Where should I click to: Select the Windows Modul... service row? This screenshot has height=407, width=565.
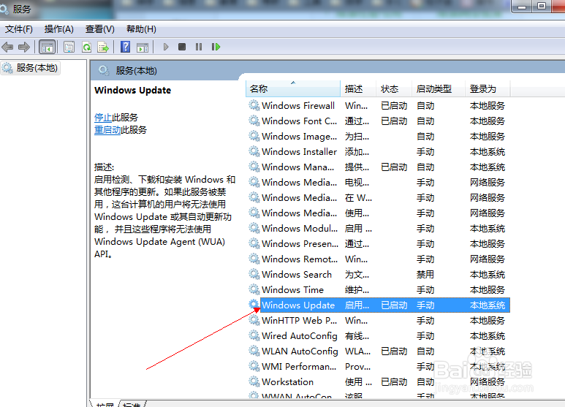378,229
